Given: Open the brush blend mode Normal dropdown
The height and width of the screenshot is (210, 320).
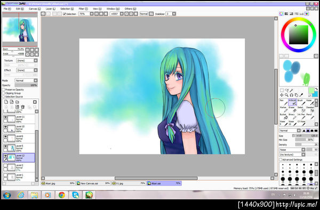Looking at the screenshot, I should (x=290, y=131).
